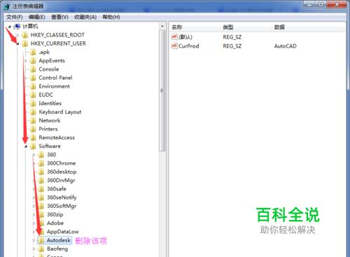The height and width of the screenshot is (257, 350).
Task: Expand the AppDataLow node
Action: tap(34, 232)
